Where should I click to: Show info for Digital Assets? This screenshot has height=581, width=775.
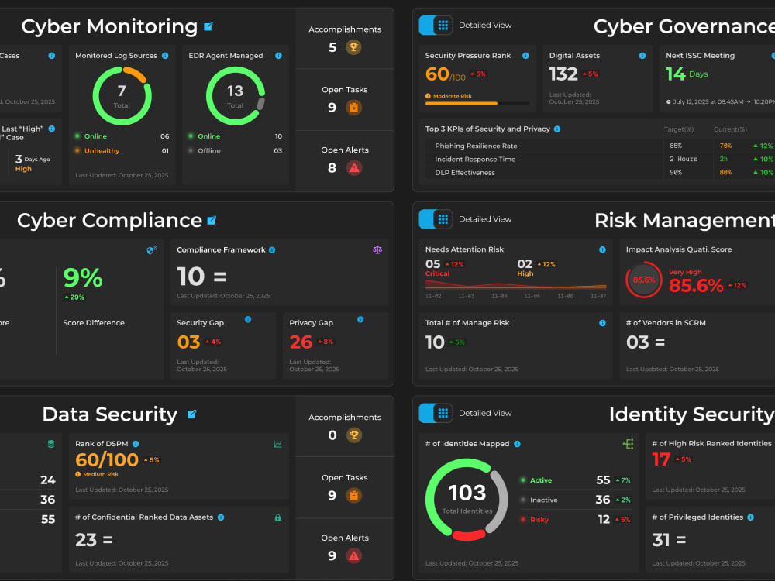click(642, 56)
